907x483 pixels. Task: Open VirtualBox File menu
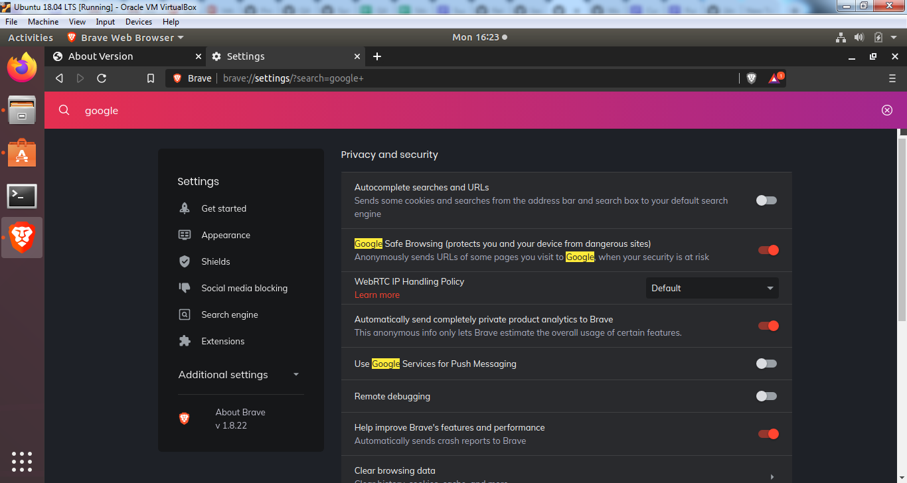[x=11, y=22]
